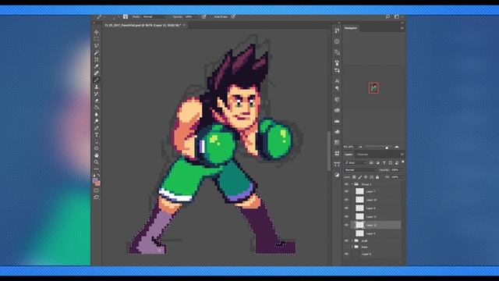Screen dimensions: 499x281
Task: Open the brush settings panel icon in options bar
Action: click(x=126, y=16)
